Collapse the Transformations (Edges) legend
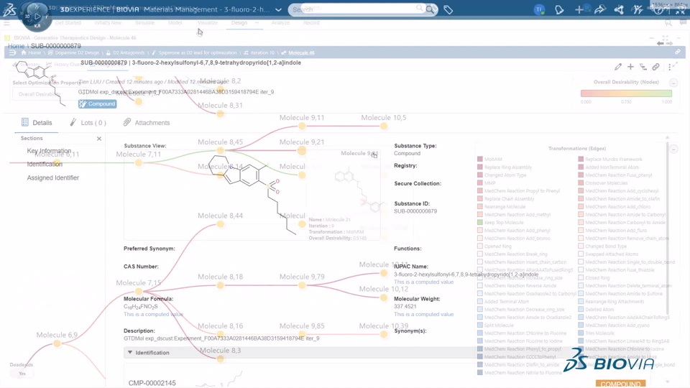 [x=673, y=149]
